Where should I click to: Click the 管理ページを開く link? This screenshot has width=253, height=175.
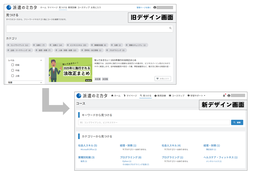pos(144,7)
